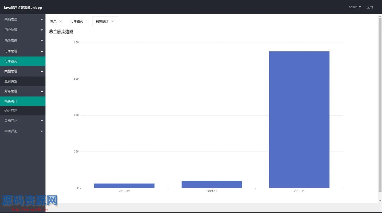Collapse the 订单管理 menu section

(22, 51)
